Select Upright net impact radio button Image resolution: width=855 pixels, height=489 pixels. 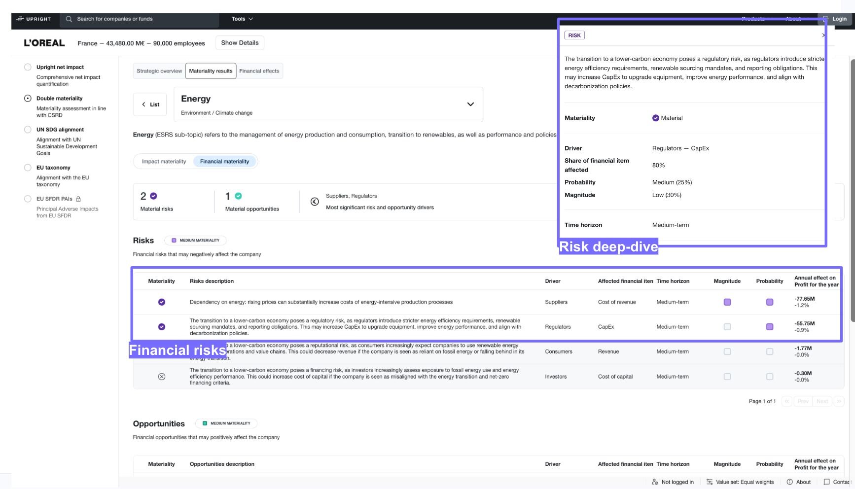click(28, 67)
